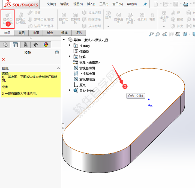Select the Fillet (圆角) tool

(x=108, y=16)
